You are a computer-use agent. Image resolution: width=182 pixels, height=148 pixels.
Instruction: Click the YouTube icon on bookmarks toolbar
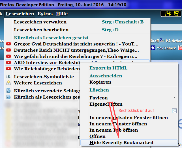(x=180, y=48)
